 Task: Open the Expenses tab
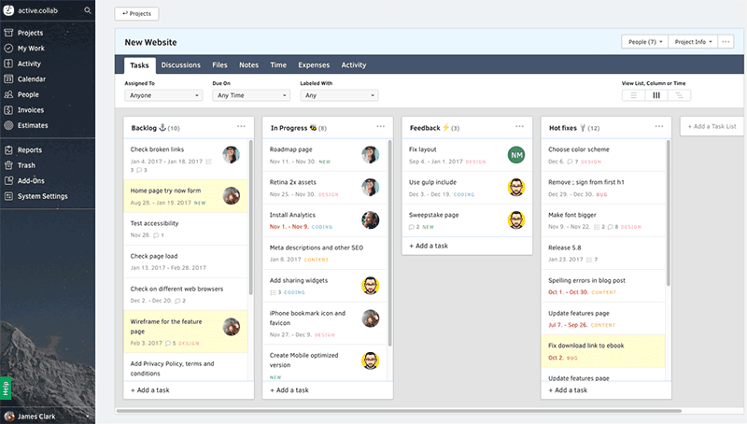pyautogui.click(x=313, y=65)
